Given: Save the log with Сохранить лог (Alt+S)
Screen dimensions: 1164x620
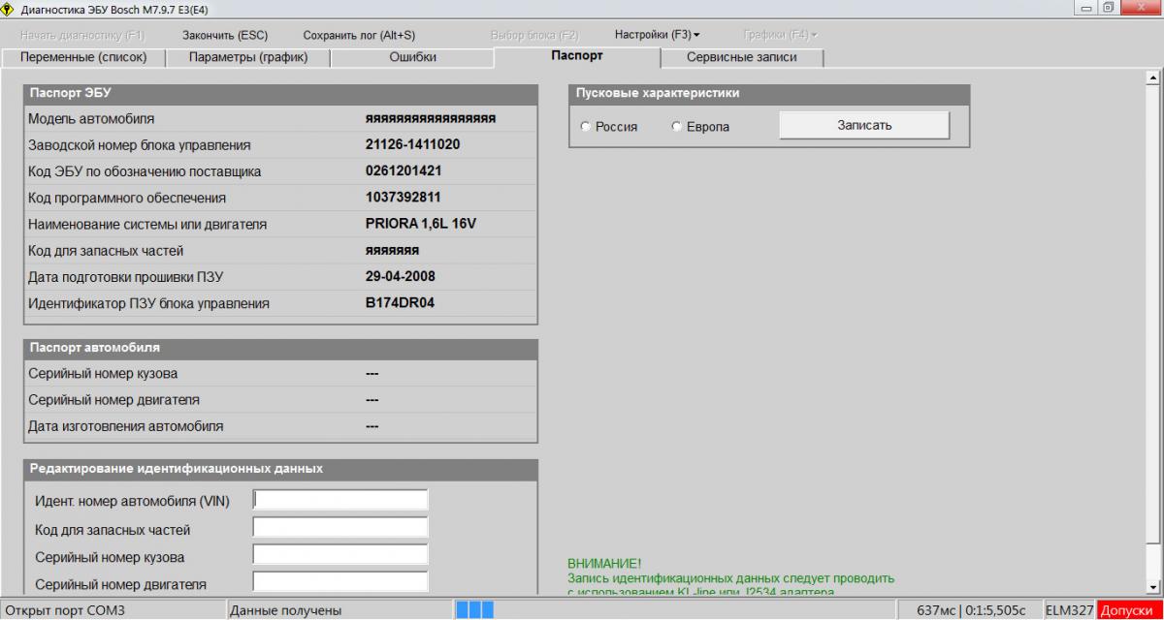Looking at the screenshot, I should pos(359,35).
